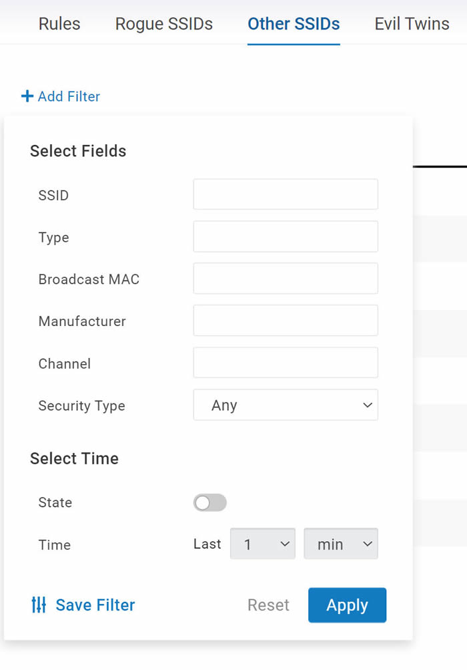Image resolution: width=467 pixels, height=670 pixels.
Task: Click the Apply button
Action: click(347, 605)
